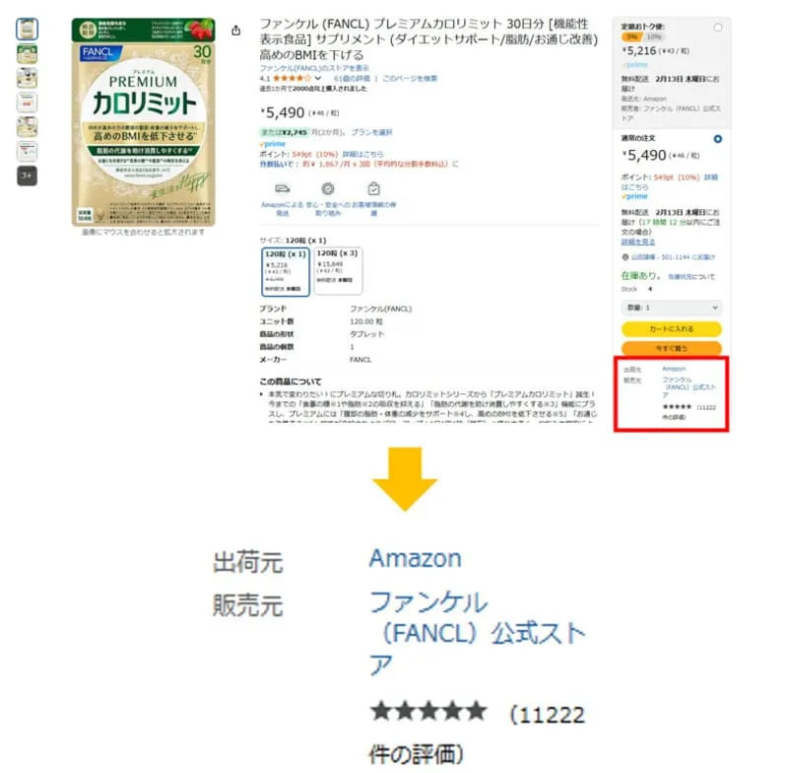This screenshot has height=773, width=788.
Task: Click the share icon beside product image
Action: click(x=235, y=31)
